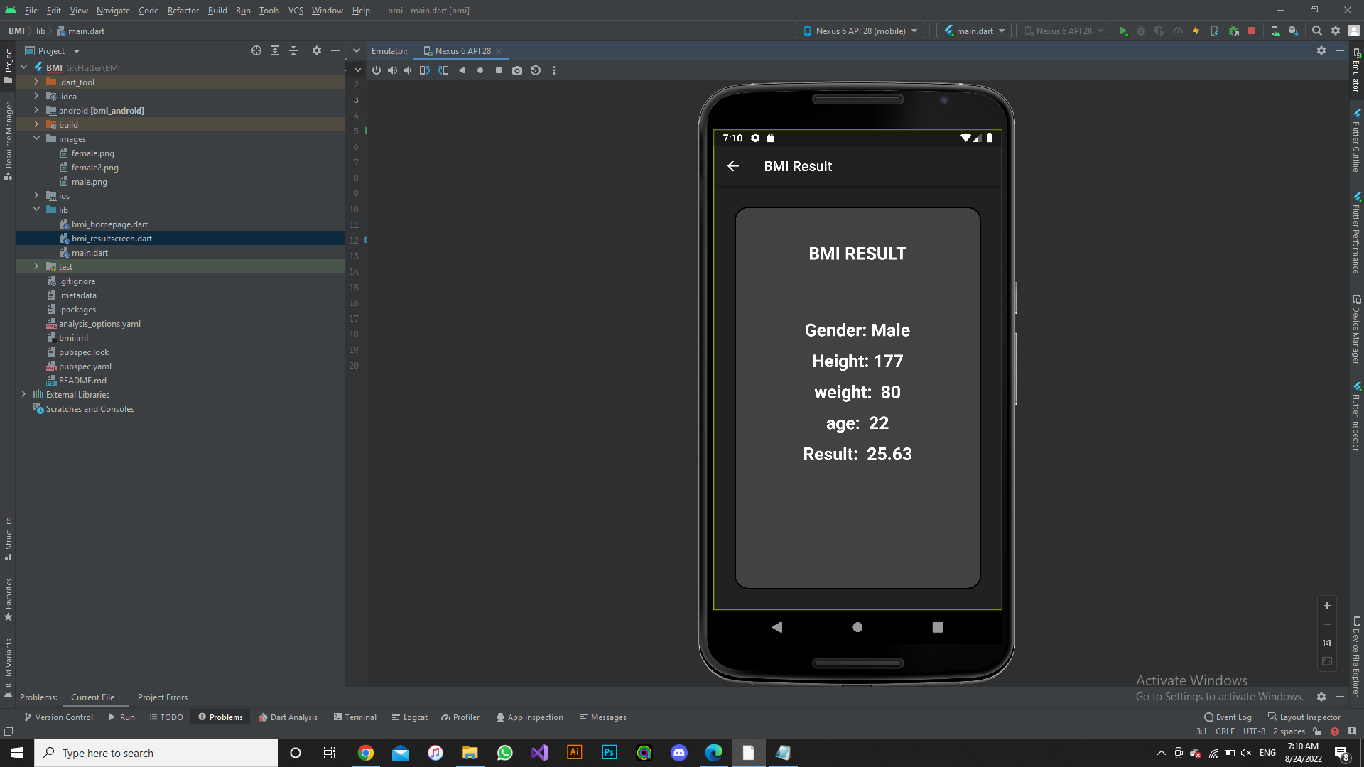Expand the android [bmi_android] folder
Screen dimensions: 1364x767
36,110
